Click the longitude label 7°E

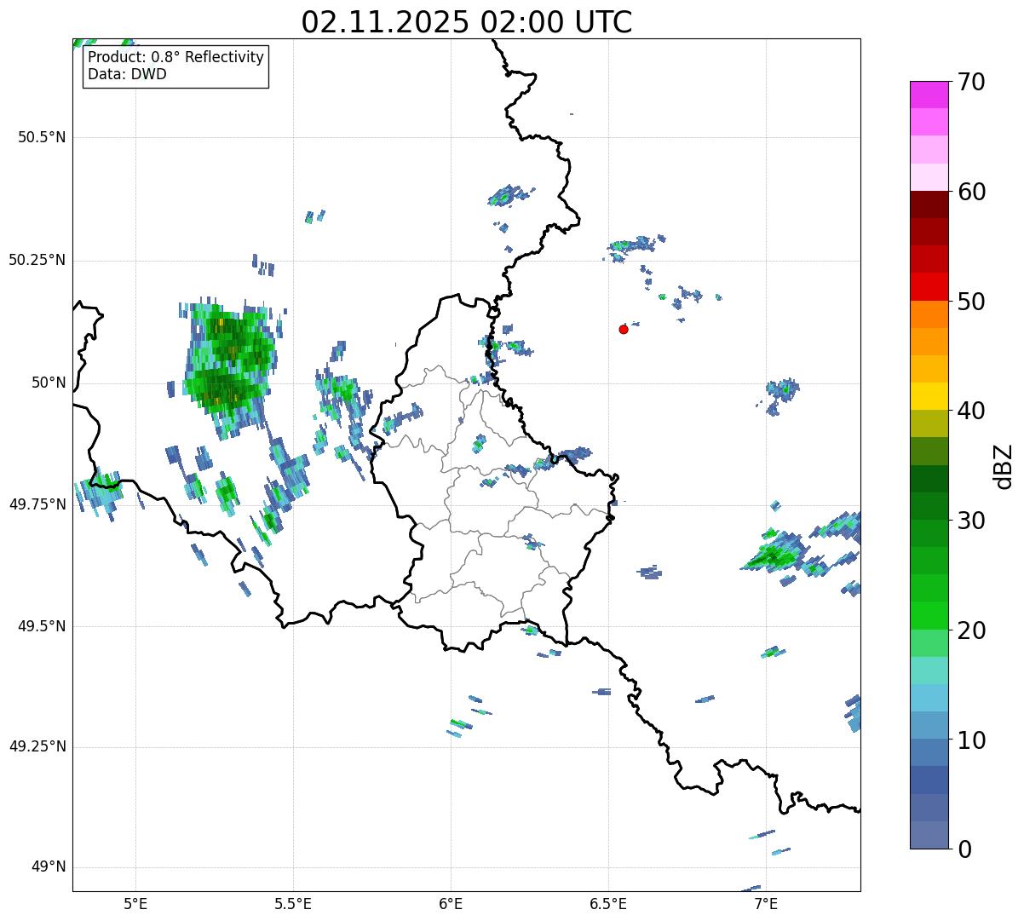coord(766,903)
